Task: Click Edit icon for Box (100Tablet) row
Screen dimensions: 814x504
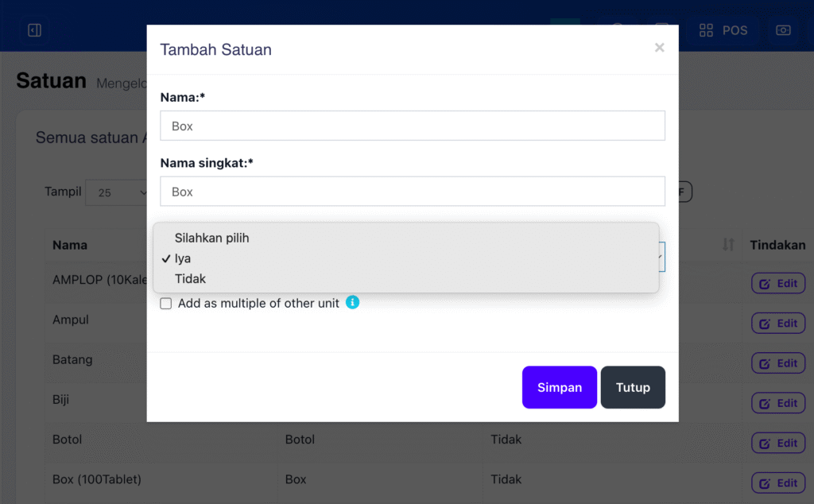Action: click(765, 483)
